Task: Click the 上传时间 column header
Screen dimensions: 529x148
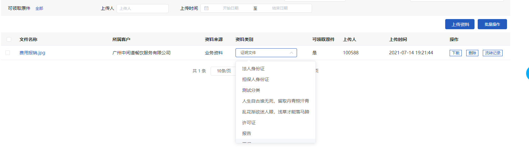Action: (x=398, y=39)
